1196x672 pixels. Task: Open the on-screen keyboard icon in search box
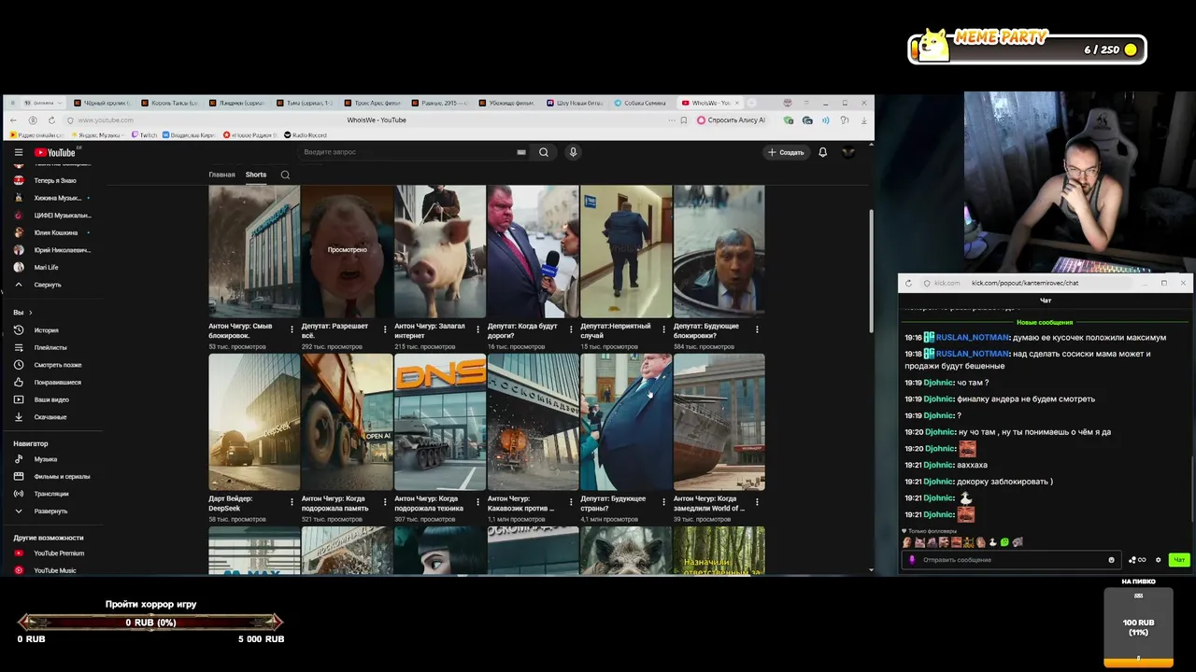521,152
